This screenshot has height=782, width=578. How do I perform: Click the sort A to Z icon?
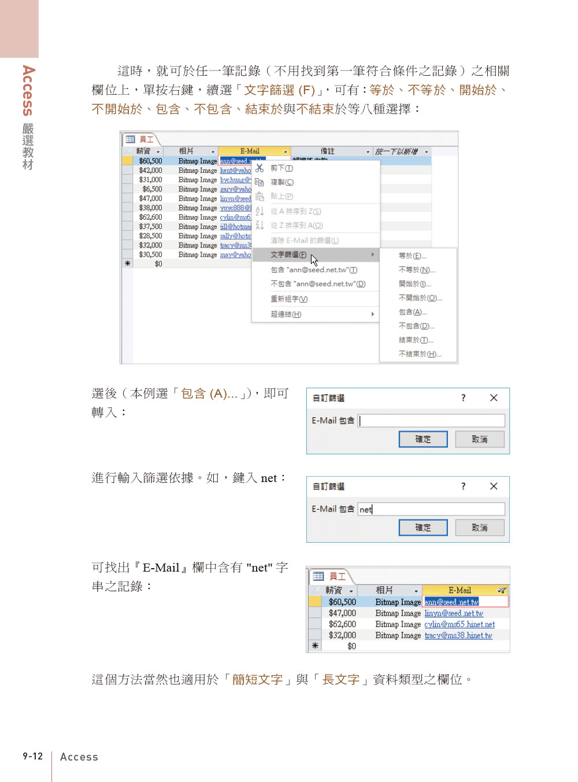(x=260, y=212)
